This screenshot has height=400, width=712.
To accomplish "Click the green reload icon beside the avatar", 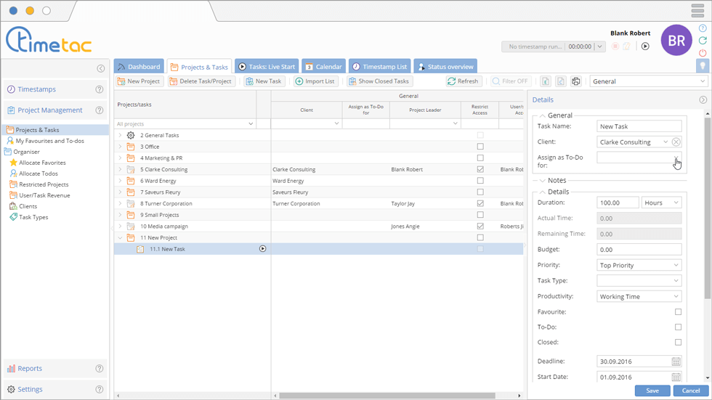I will (x=703, y=41).
